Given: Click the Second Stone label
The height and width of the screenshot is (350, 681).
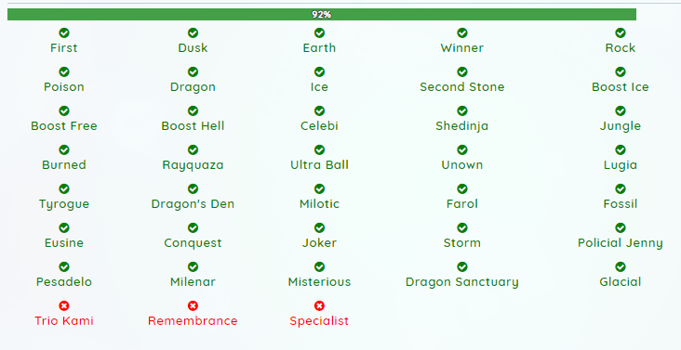Looking at the screenshot, I should click(x=462, y=87).
